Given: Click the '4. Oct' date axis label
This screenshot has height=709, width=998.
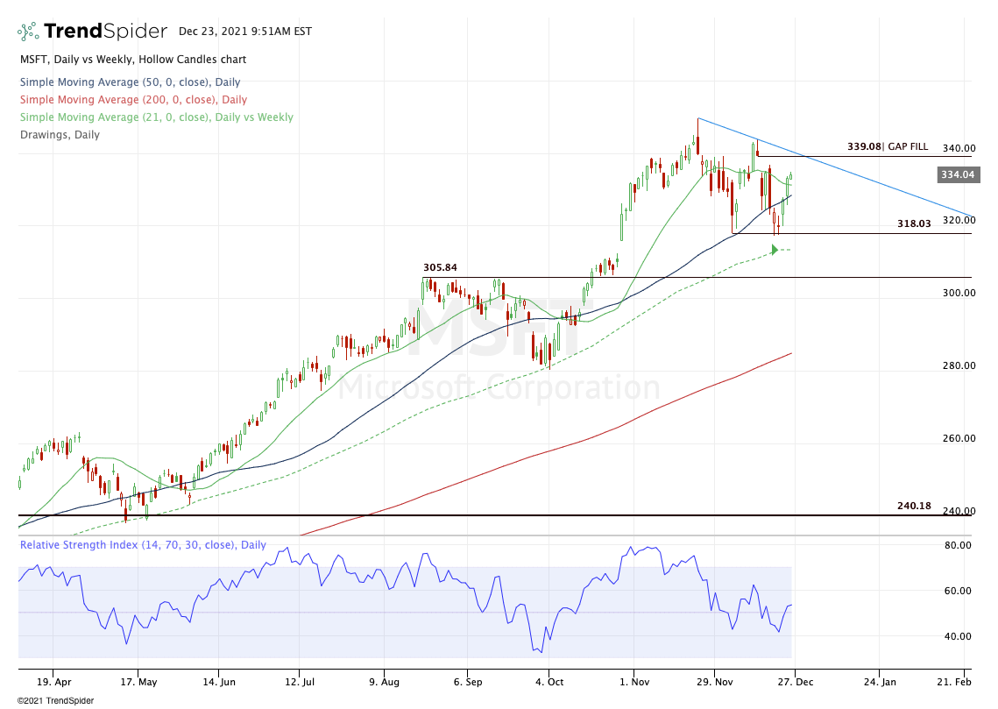Looking at the screenshot, I should tap(549, 682).
